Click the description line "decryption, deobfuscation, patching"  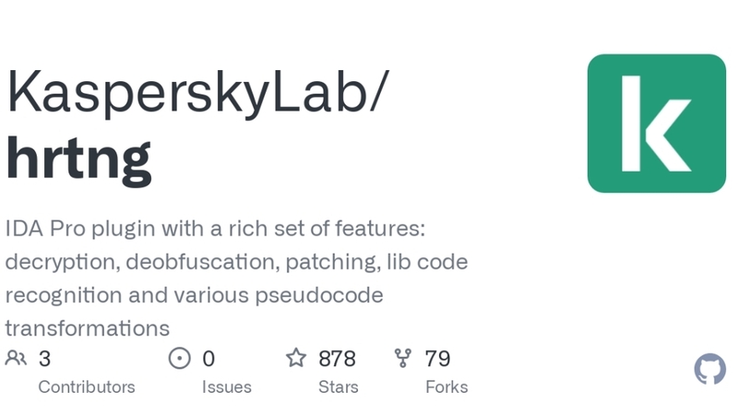236,262
